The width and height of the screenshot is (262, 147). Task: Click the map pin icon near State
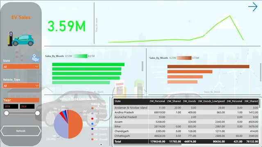tap(36, 58)
